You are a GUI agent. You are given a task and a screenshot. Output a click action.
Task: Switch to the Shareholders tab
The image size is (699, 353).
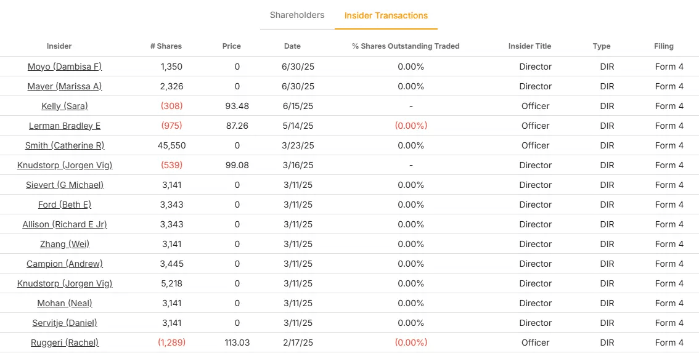click(x=296, y=15)
